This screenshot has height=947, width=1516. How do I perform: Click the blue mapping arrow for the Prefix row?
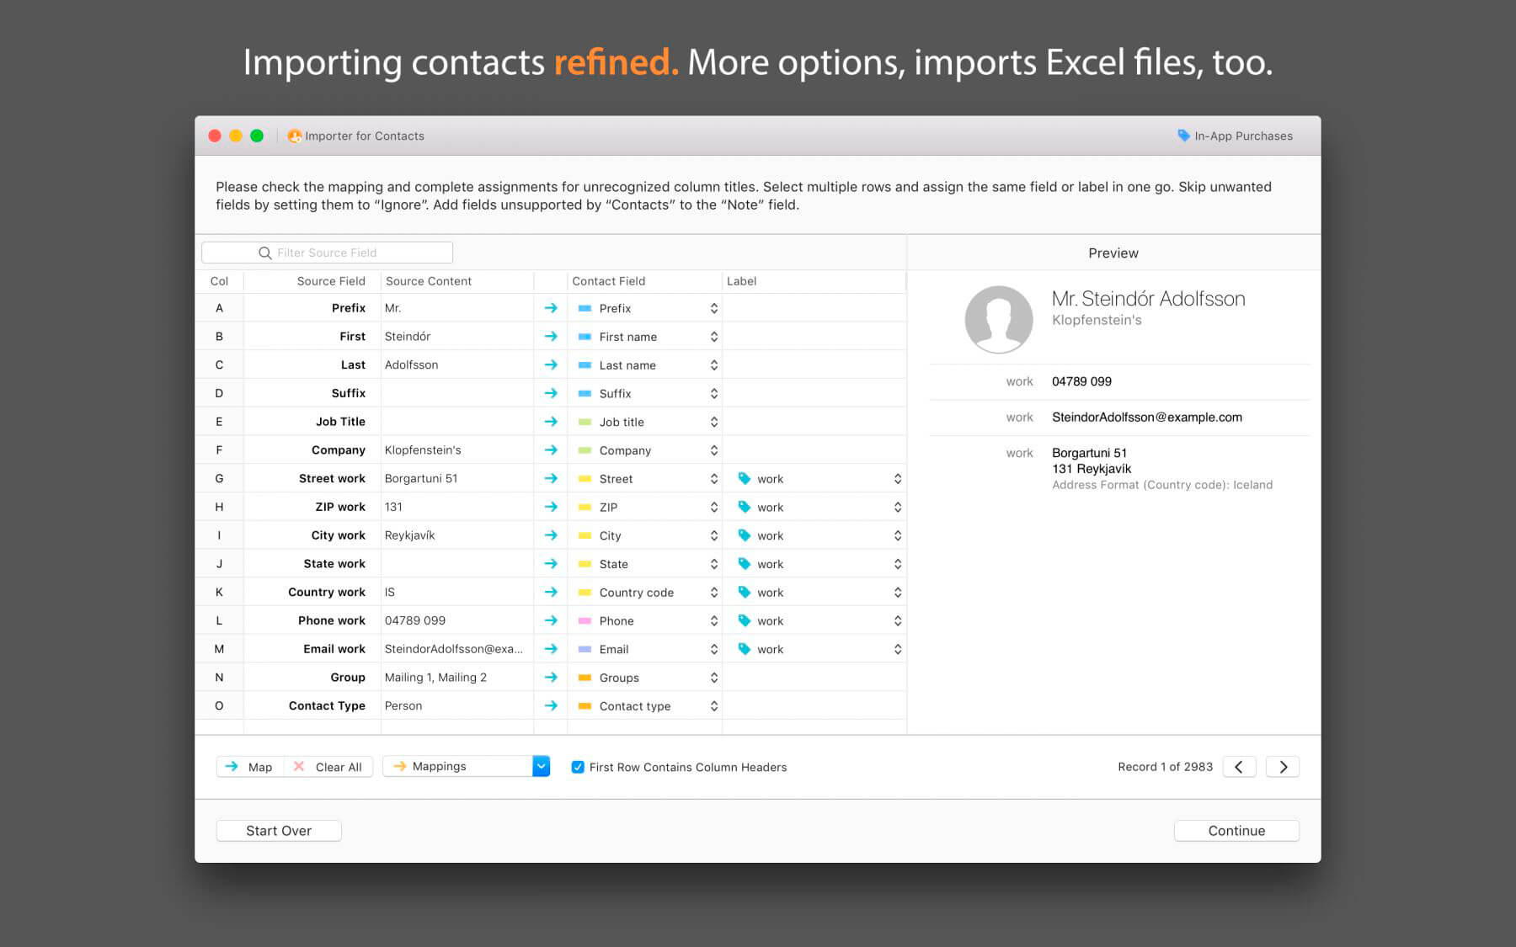click(551, 308)
